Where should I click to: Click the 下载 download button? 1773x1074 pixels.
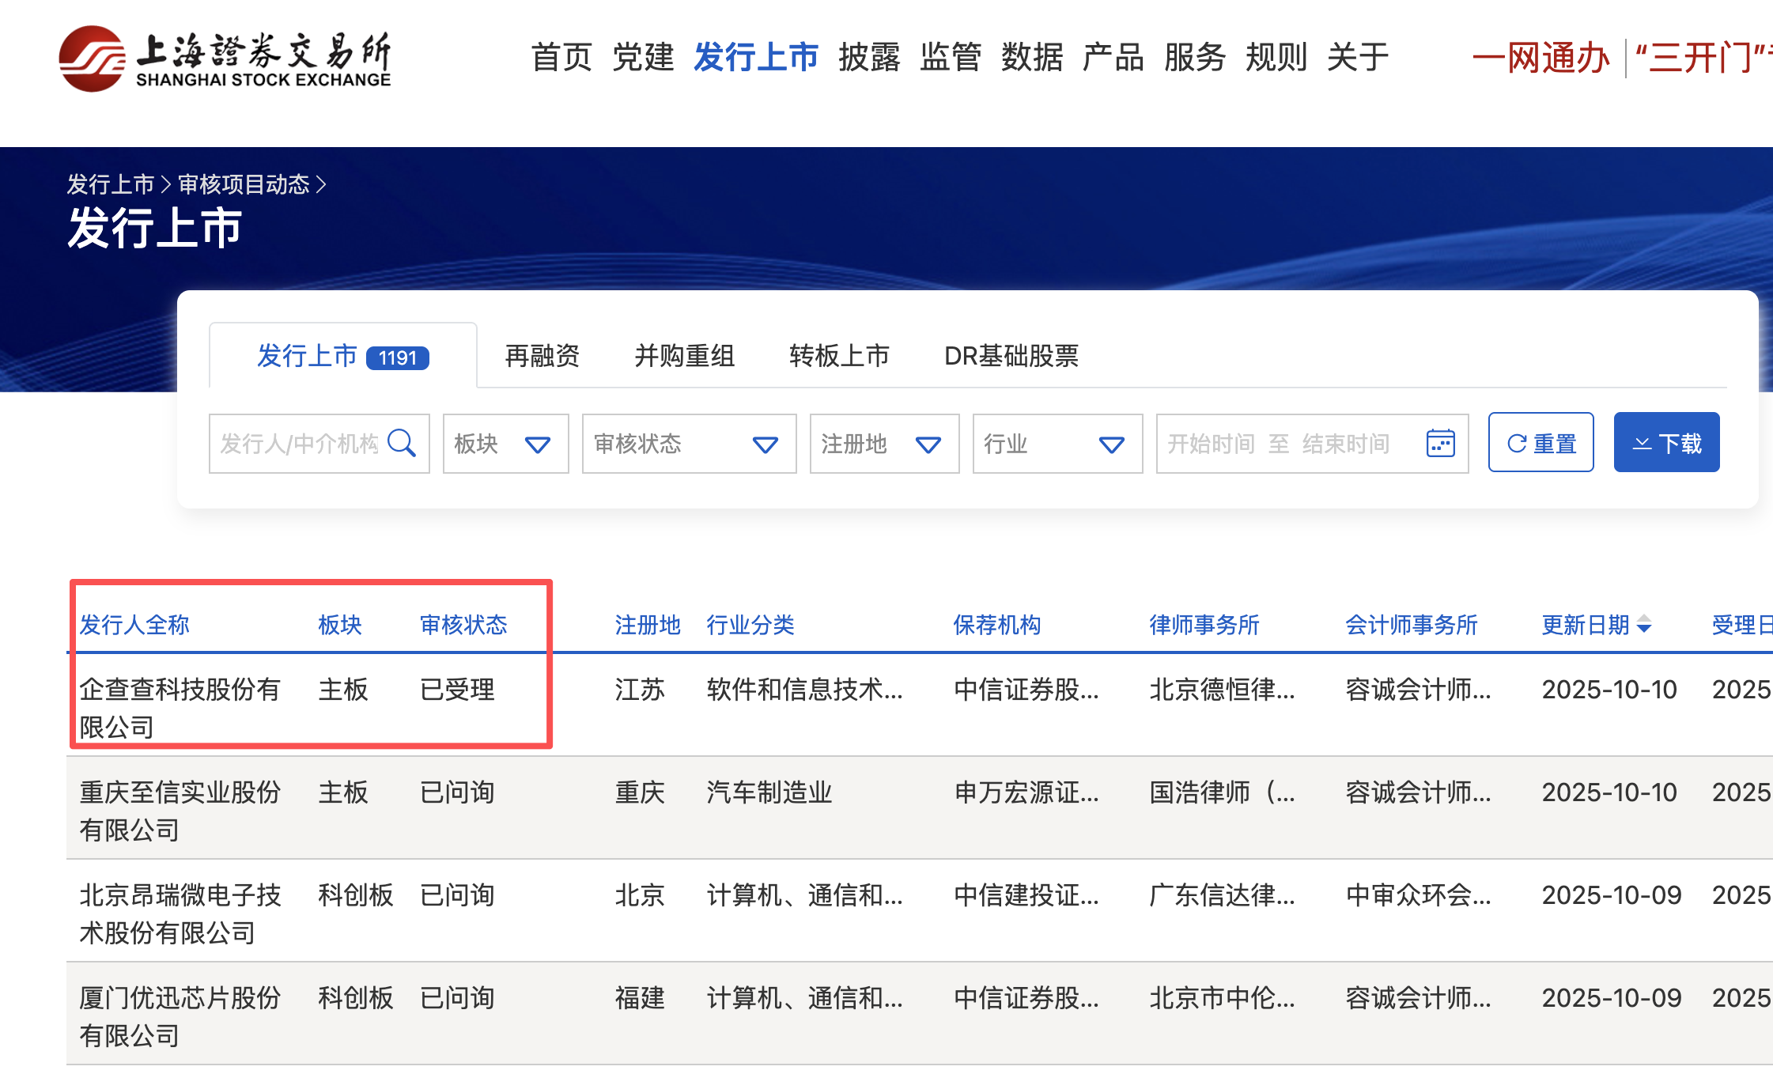[1666, 443]
